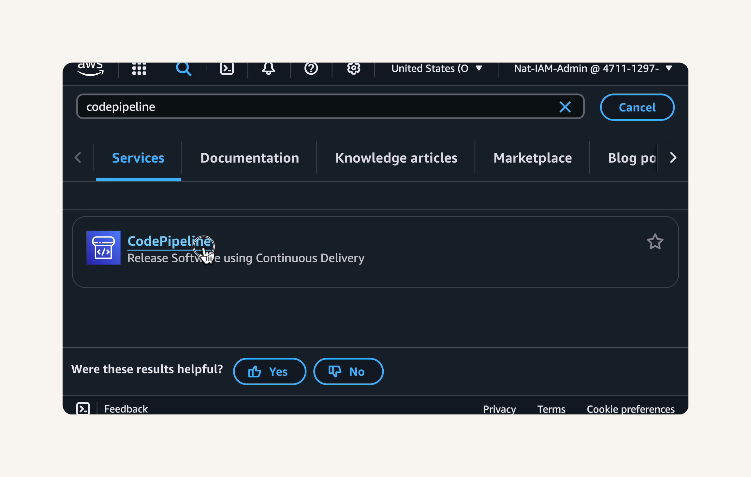This screenshot has width=751, height=477.
Task: Vote No results were not helpful
Action: coord(348,371)
